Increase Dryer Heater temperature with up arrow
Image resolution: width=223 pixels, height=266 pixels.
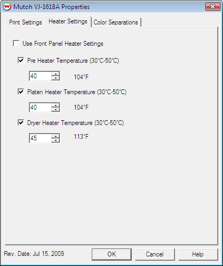click(55, 136)
